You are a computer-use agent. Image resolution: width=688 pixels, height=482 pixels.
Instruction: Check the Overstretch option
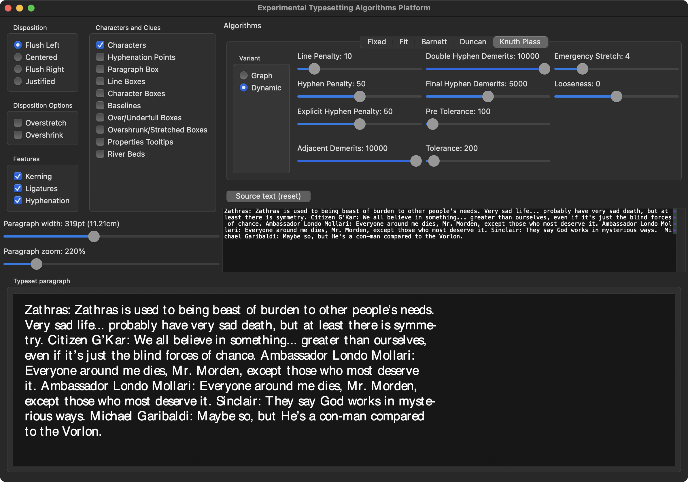tap(18, 123)
